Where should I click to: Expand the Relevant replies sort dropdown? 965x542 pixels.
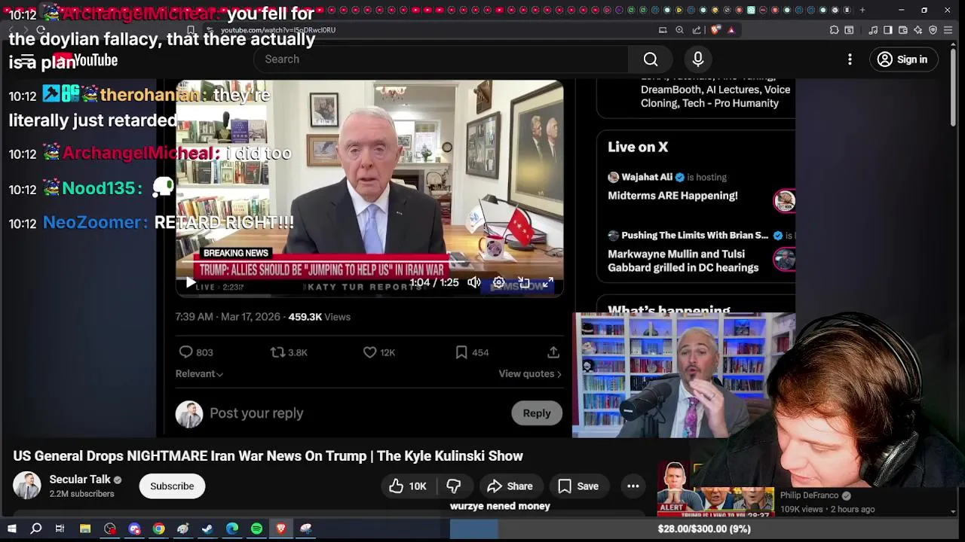pos(199,374)
